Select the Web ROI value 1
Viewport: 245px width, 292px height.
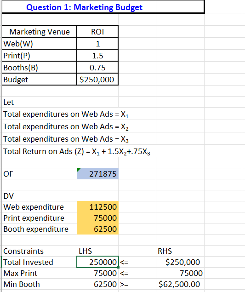pyautogui.click(x=97, y=44)
